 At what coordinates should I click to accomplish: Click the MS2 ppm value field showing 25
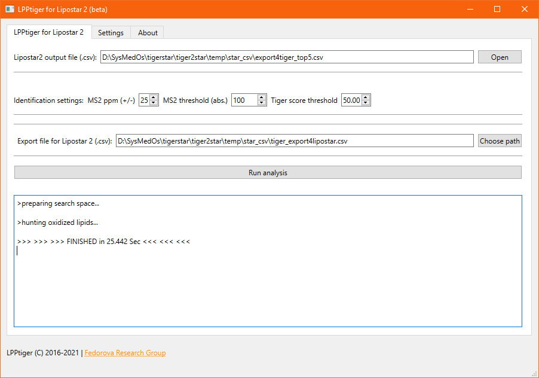coord(145,100)
